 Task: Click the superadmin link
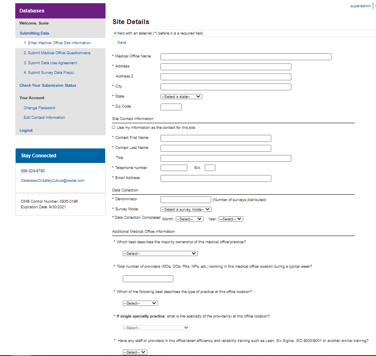[x=360, y=6]
